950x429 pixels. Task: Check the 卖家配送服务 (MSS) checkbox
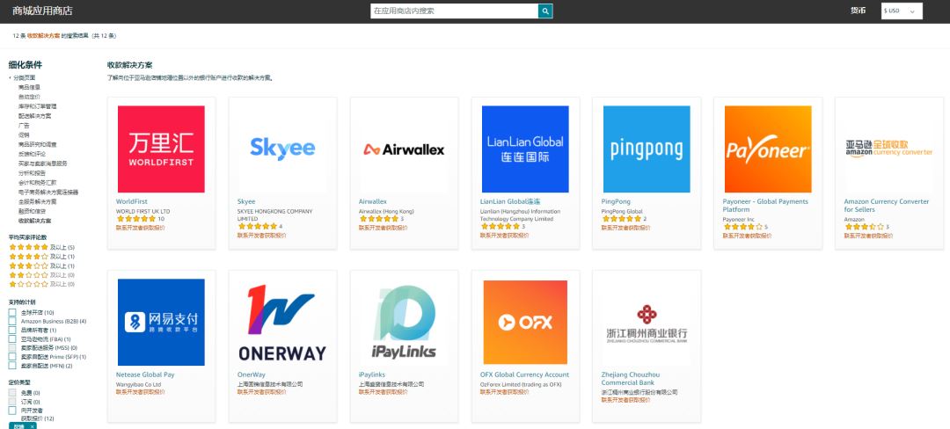(12, 348)
